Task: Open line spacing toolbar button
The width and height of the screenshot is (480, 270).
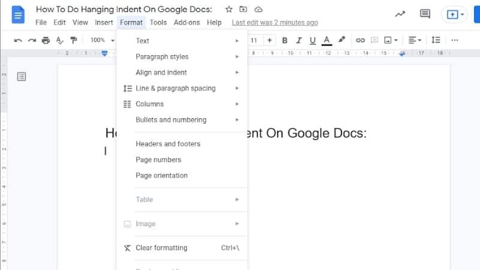Action: tap(436, 40)
